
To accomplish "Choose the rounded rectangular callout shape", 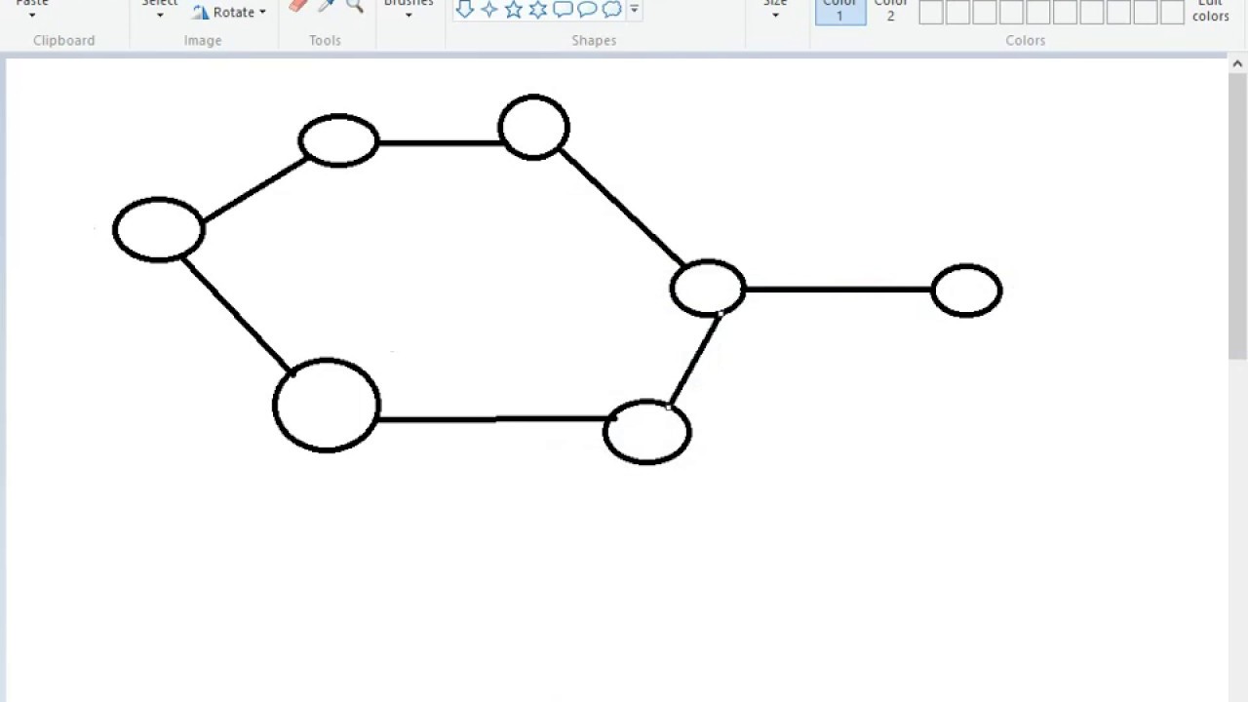I will point(563,9).
